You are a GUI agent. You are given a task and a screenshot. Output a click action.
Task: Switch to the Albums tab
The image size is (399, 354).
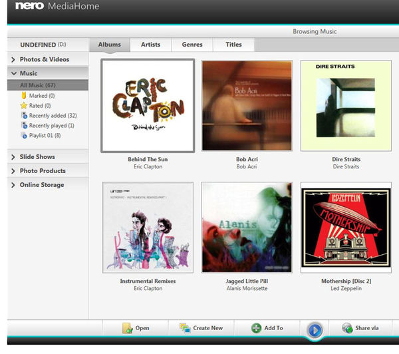110,45
